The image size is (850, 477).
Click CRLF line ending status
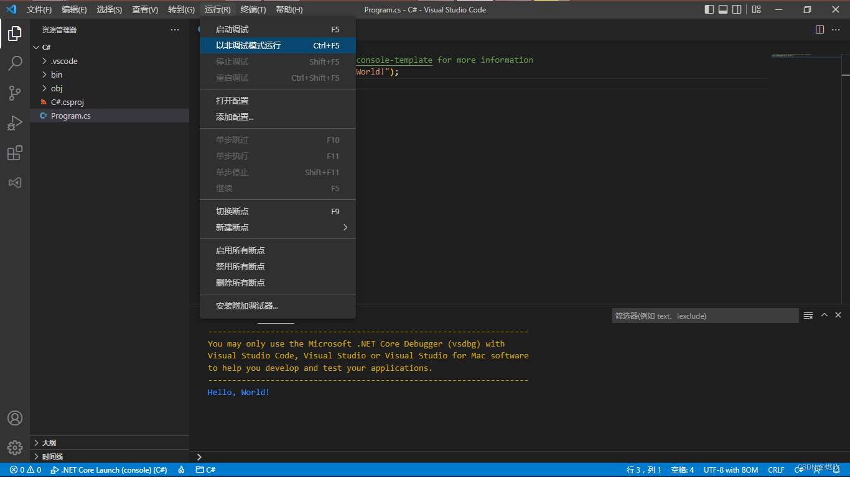coord(777,470)
